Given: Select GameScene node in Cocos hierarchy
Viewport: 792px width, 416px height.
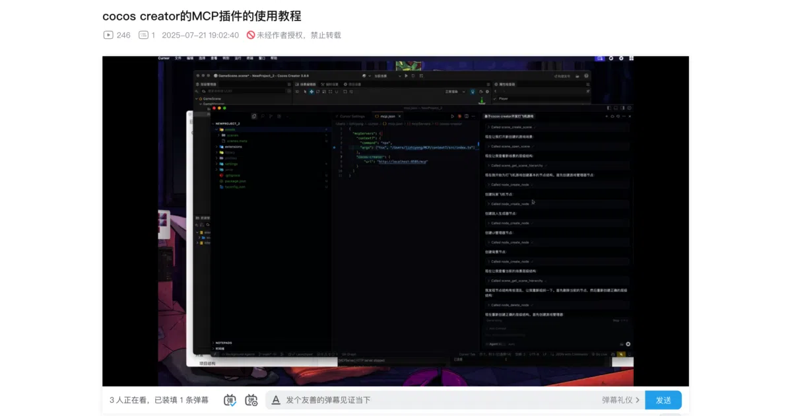Looking at the screenshot, I should tap(213, 98).
